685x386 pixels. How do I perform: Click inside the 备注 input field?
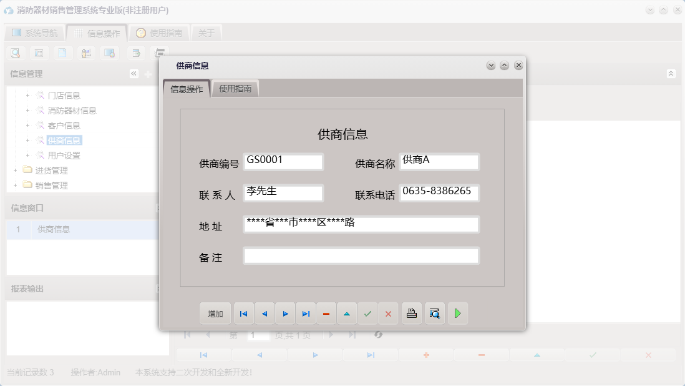(361, 255)
